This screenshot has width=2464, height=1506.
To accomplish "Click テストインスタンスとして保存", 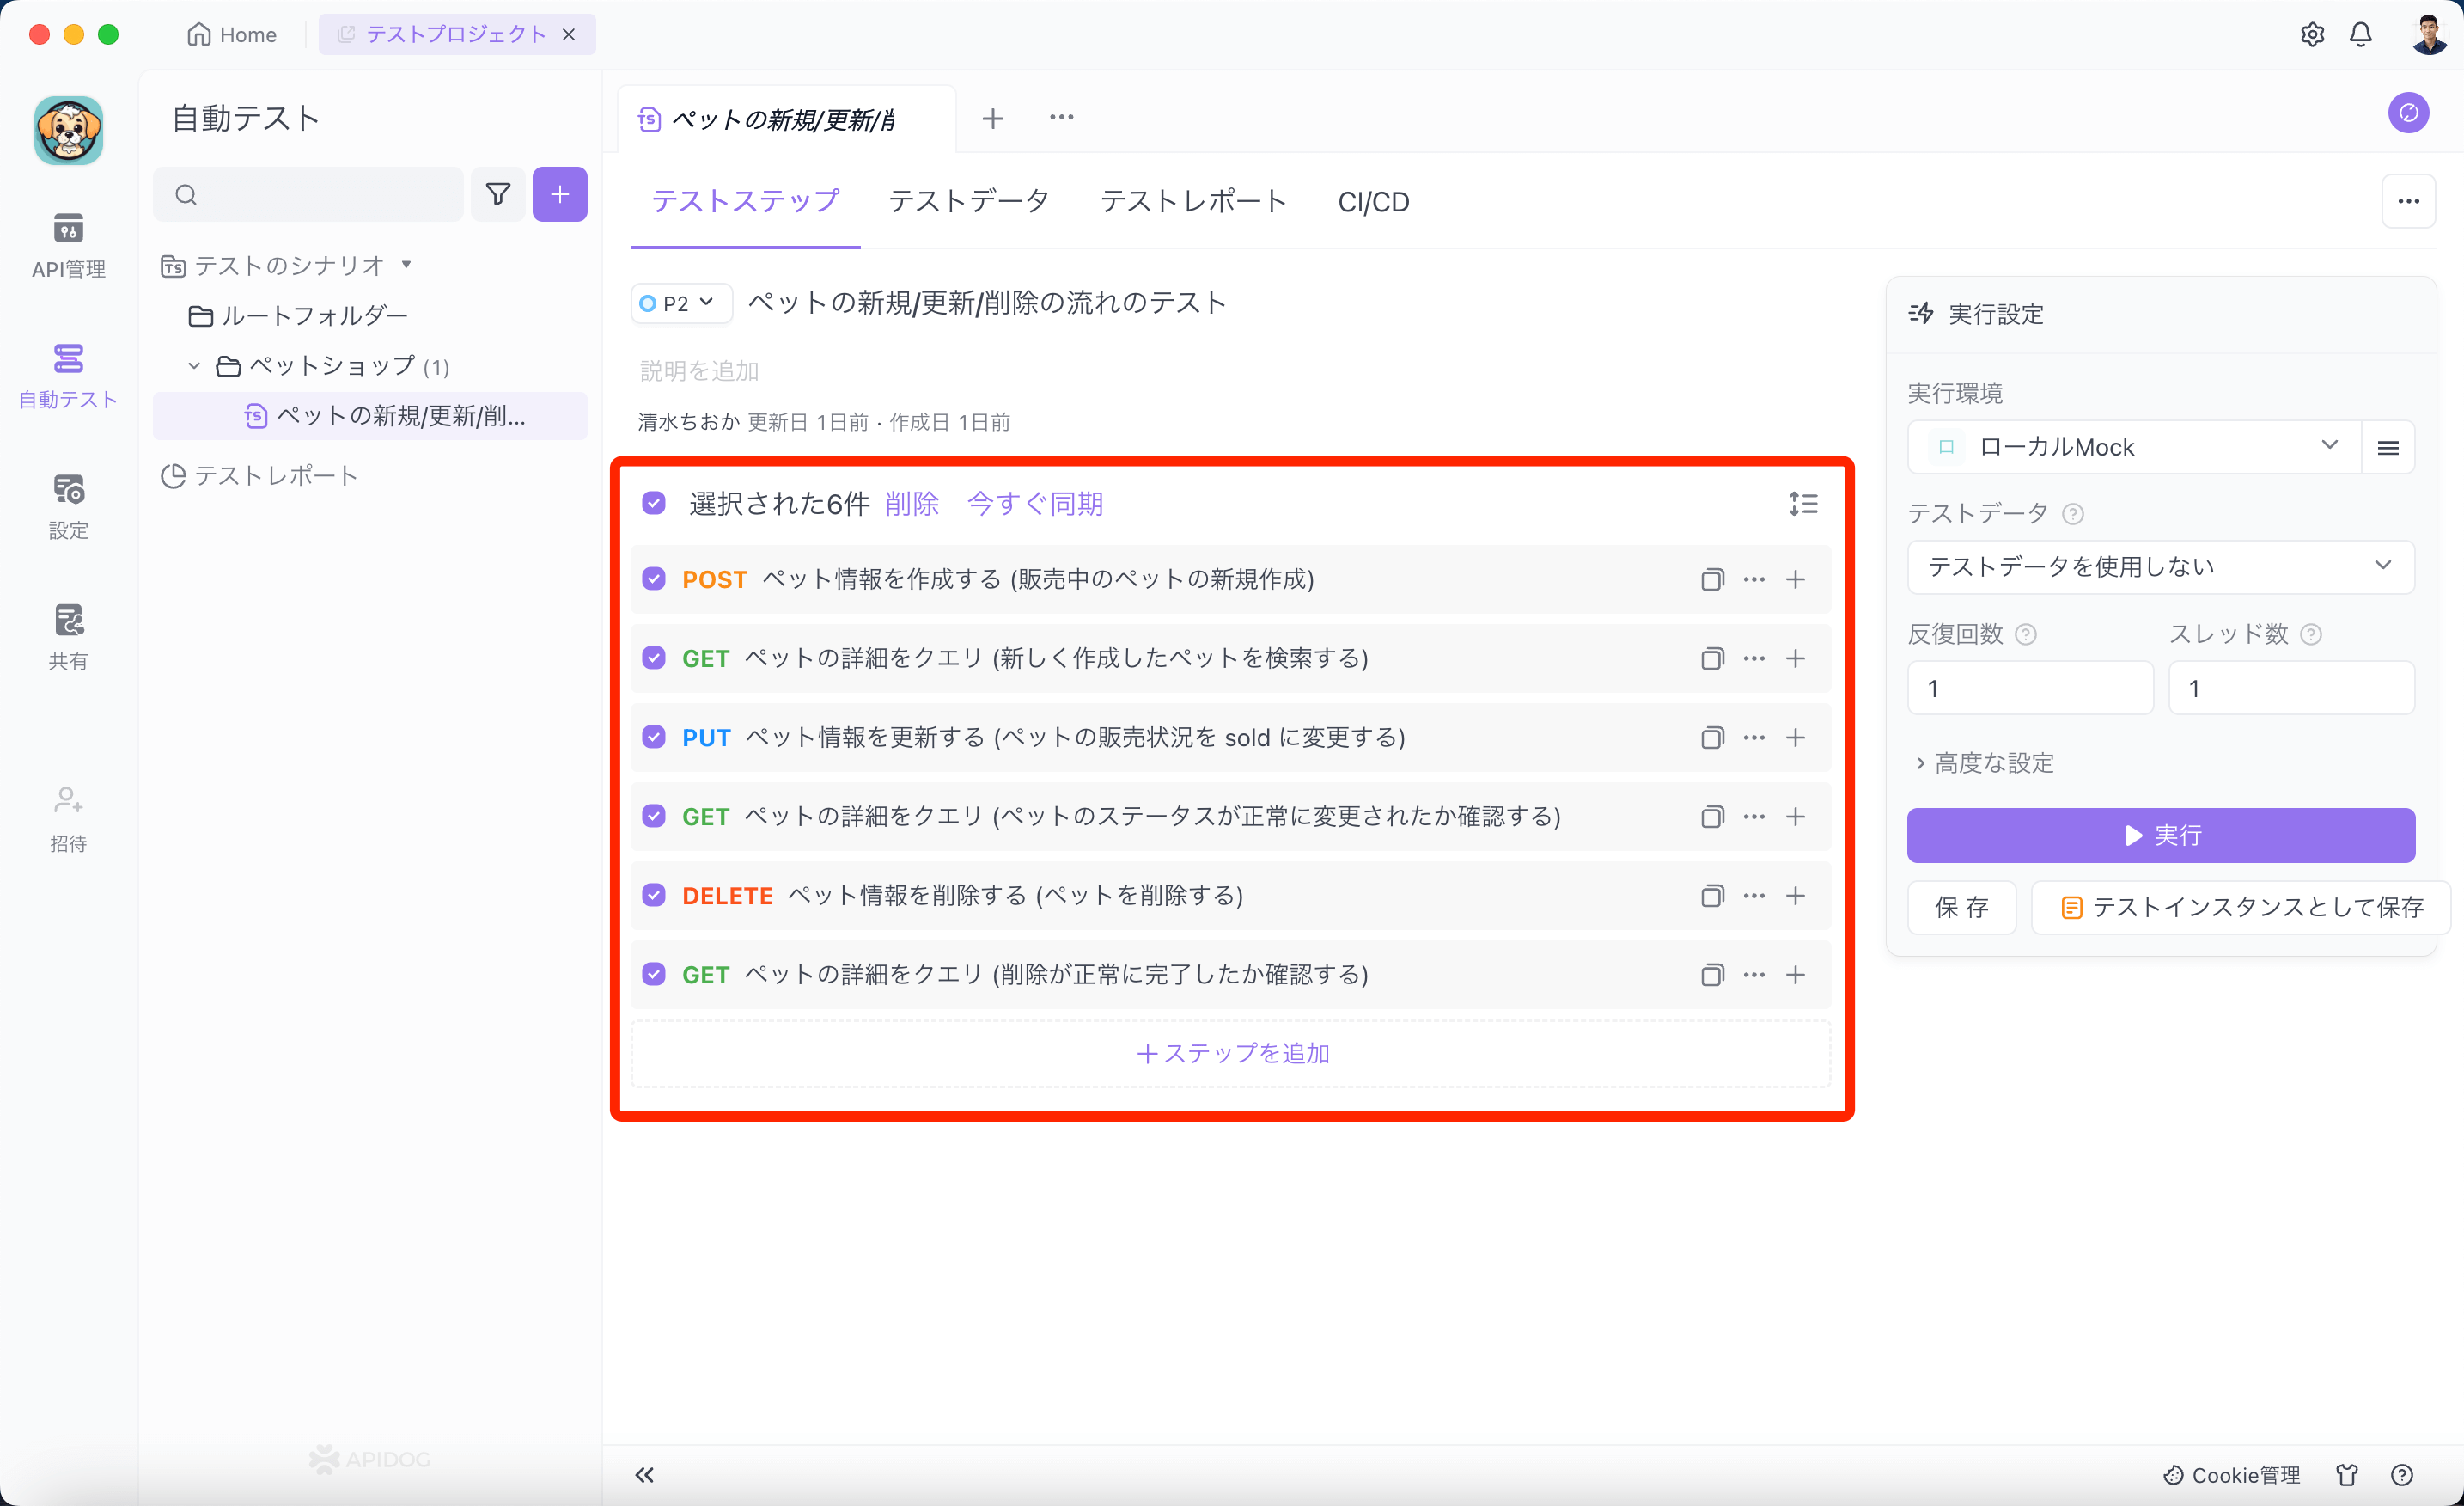I will coord(2241,907).
